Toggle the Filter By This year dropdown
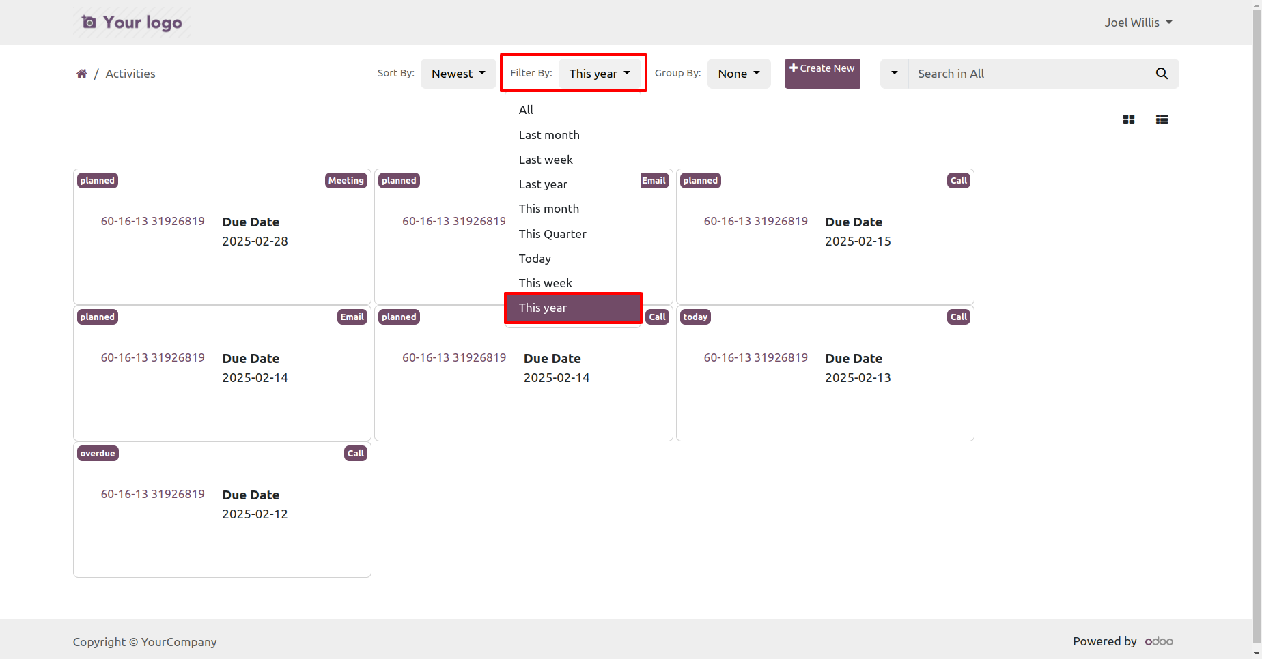Screen dimensions: 1262x659 coord(601,74)
